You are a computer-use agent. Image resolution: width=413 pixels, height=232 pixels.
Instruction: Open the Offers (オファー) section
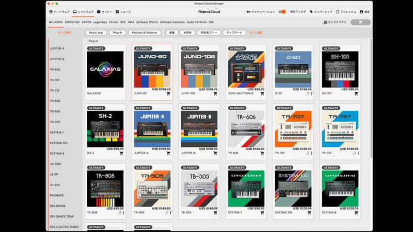point(105,12)
